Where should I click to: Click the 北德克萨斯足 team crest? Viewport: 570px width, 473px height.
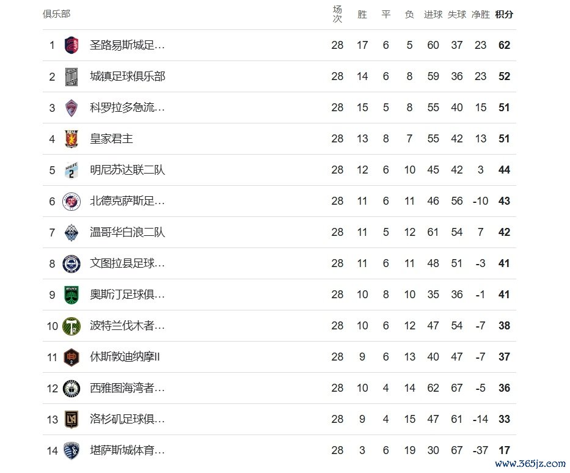[71, 201]
